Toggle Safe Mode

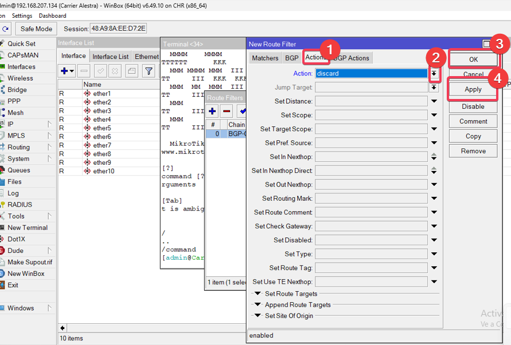(x=36, y=29)
